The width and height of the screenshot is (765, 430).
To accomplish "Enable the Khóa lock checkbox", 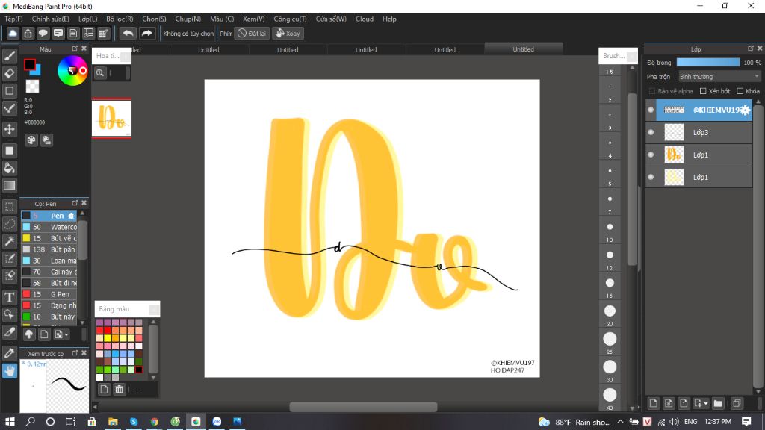I will tap(740, 91).
